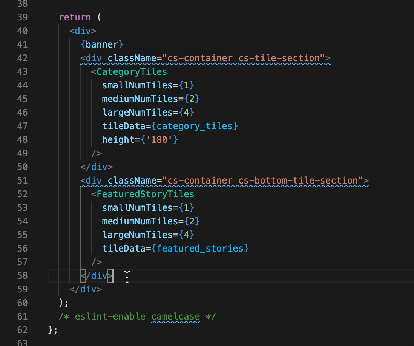
Task: Click the cs-bottom-tile-section class string
Action: (298, 181)
